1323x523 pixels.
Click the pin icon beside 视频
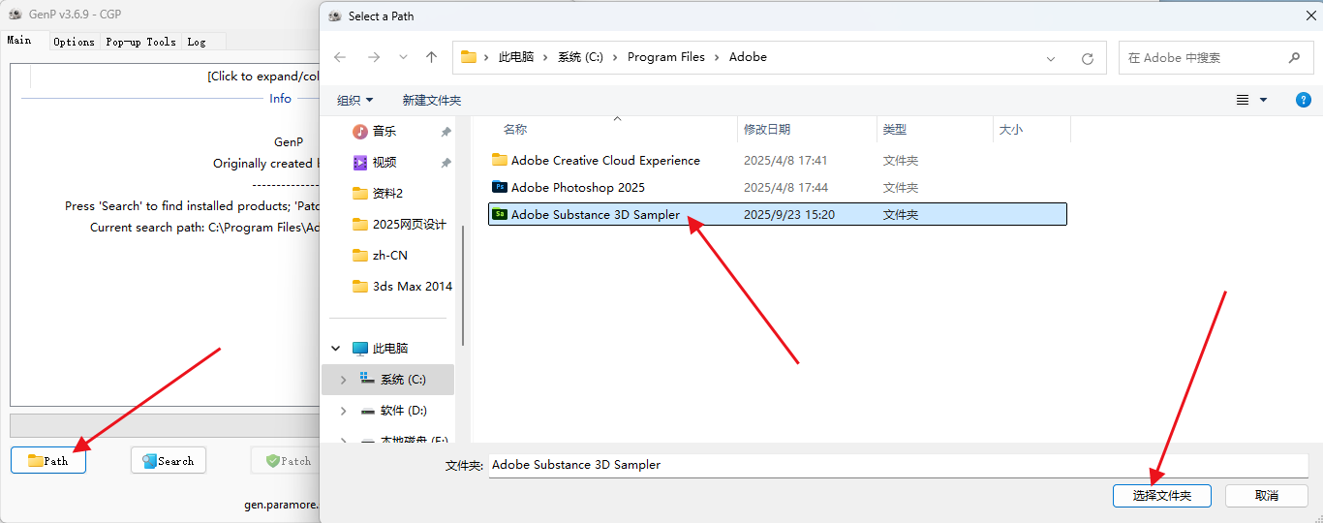coord(446,163)
